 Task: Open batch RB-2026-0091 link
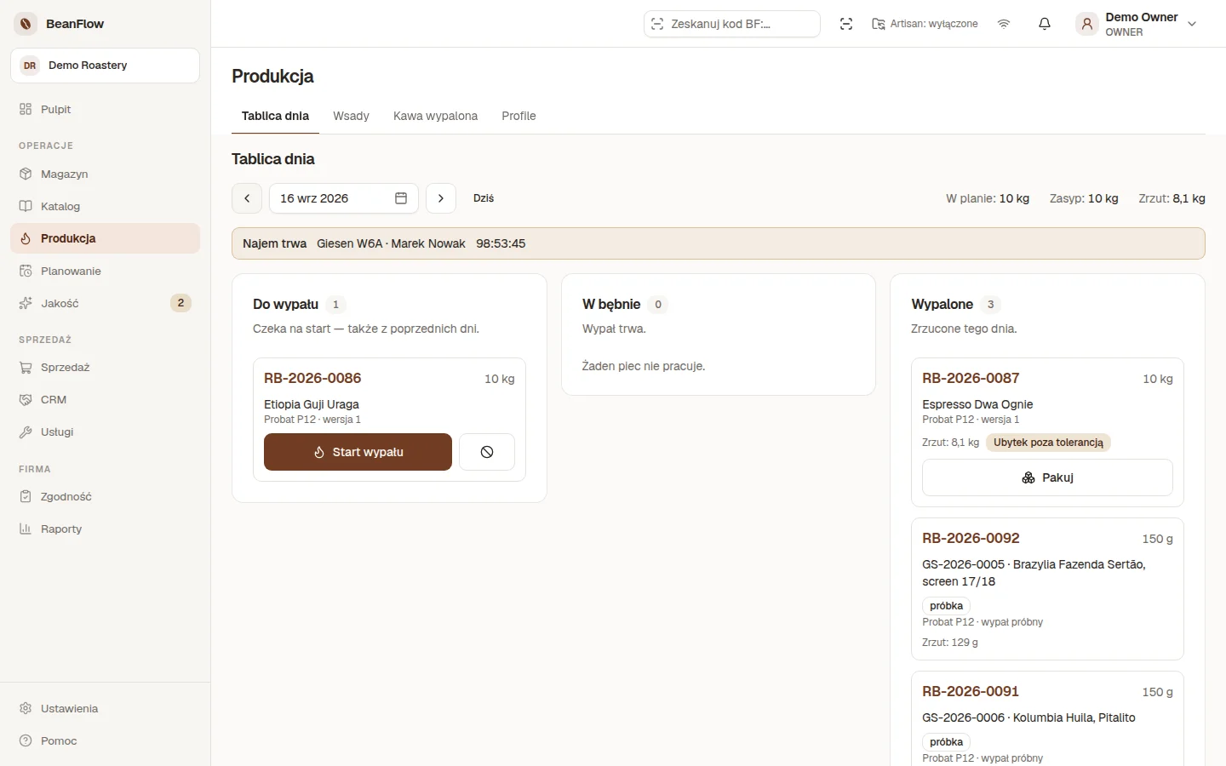tap(971, 691)
